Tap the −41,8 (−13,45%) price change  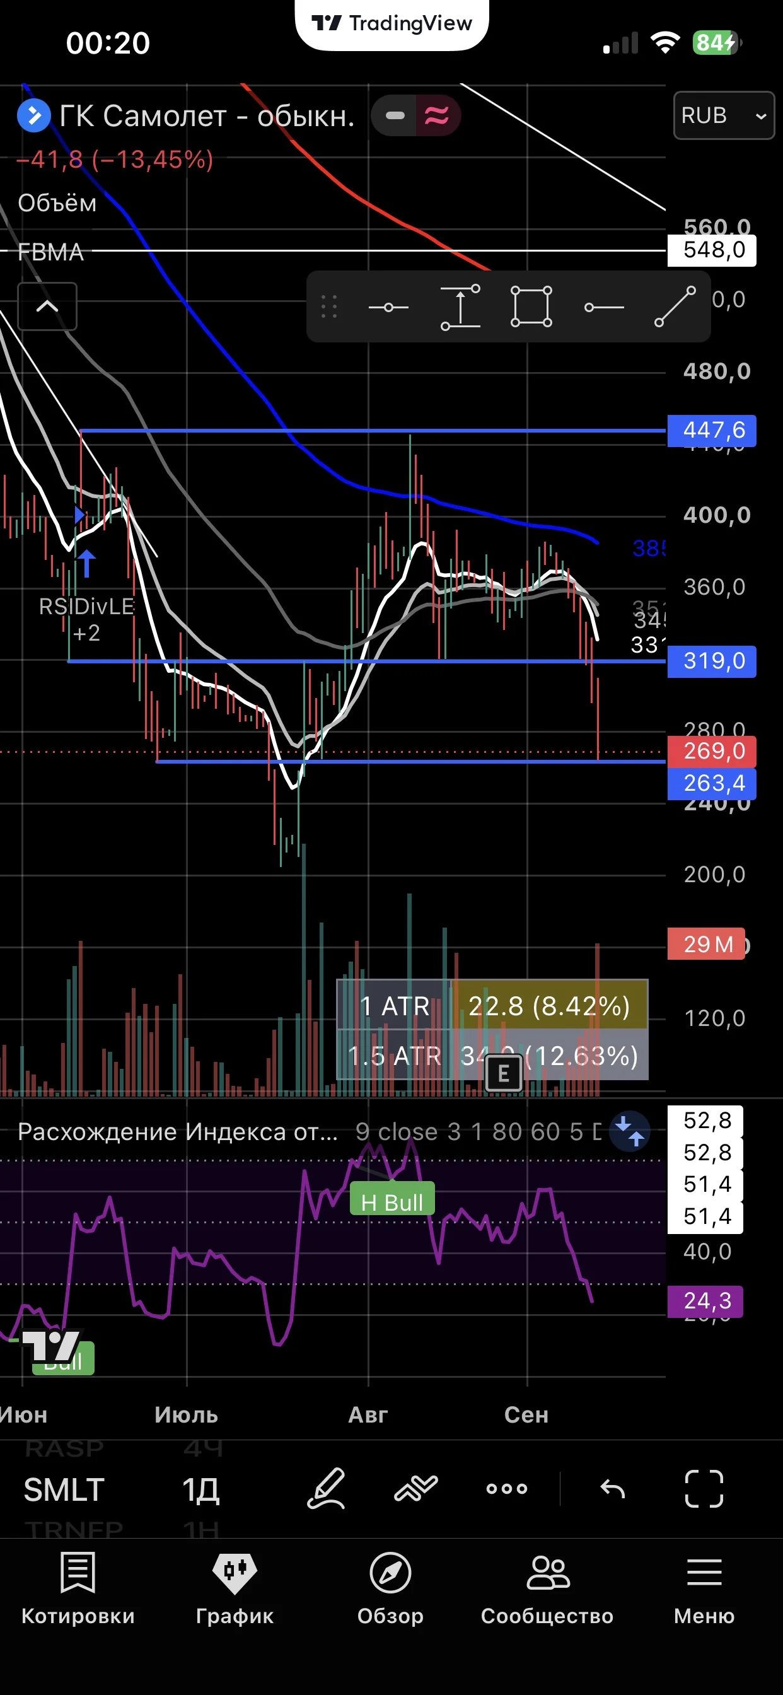click(115, 160)
